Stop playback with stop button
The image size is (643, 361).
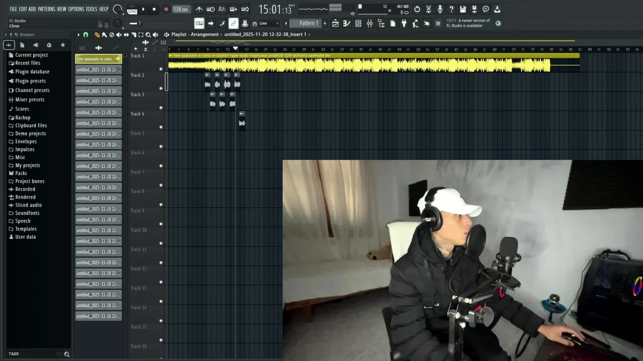(154, 9)
